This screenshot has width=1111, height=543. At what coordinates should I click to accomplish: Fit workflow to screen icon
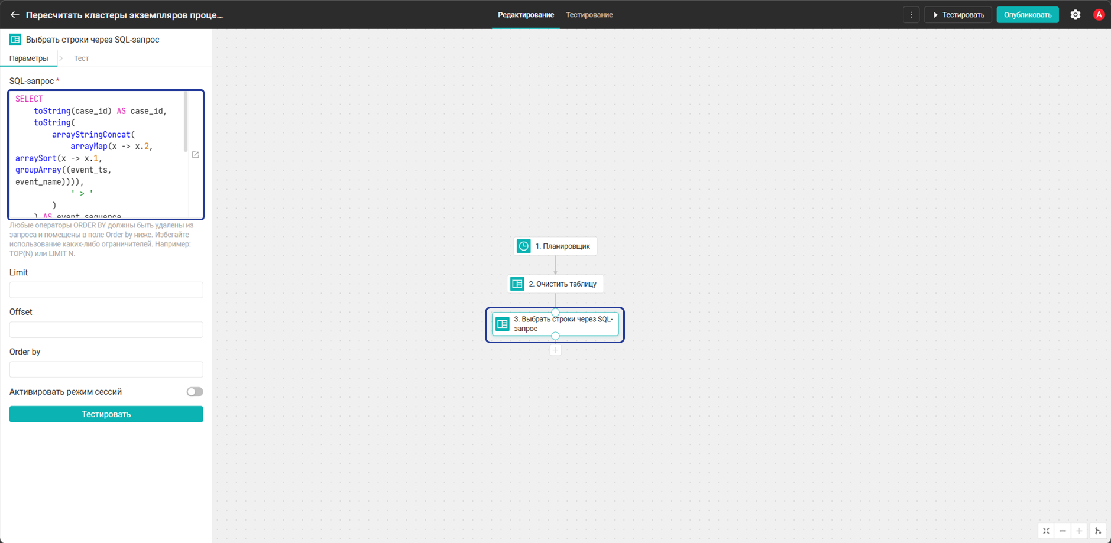(x=1046, y=531)
